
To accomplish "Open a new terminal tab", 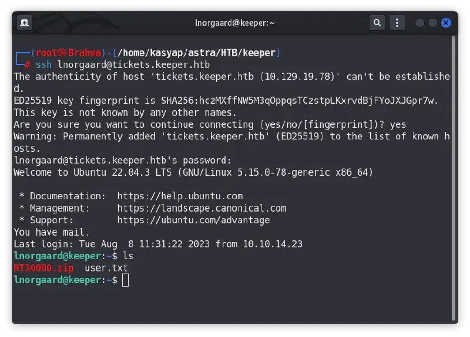I will click(x=25, y=23).
